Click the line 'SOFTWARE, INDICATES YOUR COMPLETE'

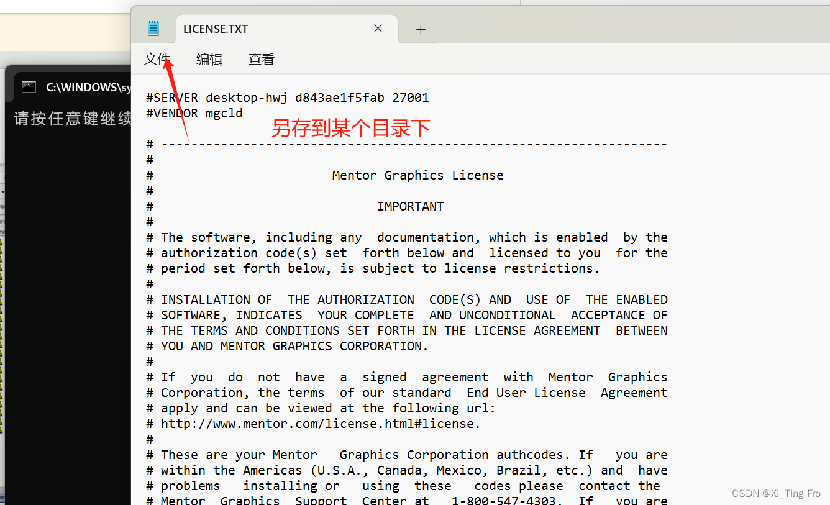click(407, 315)
